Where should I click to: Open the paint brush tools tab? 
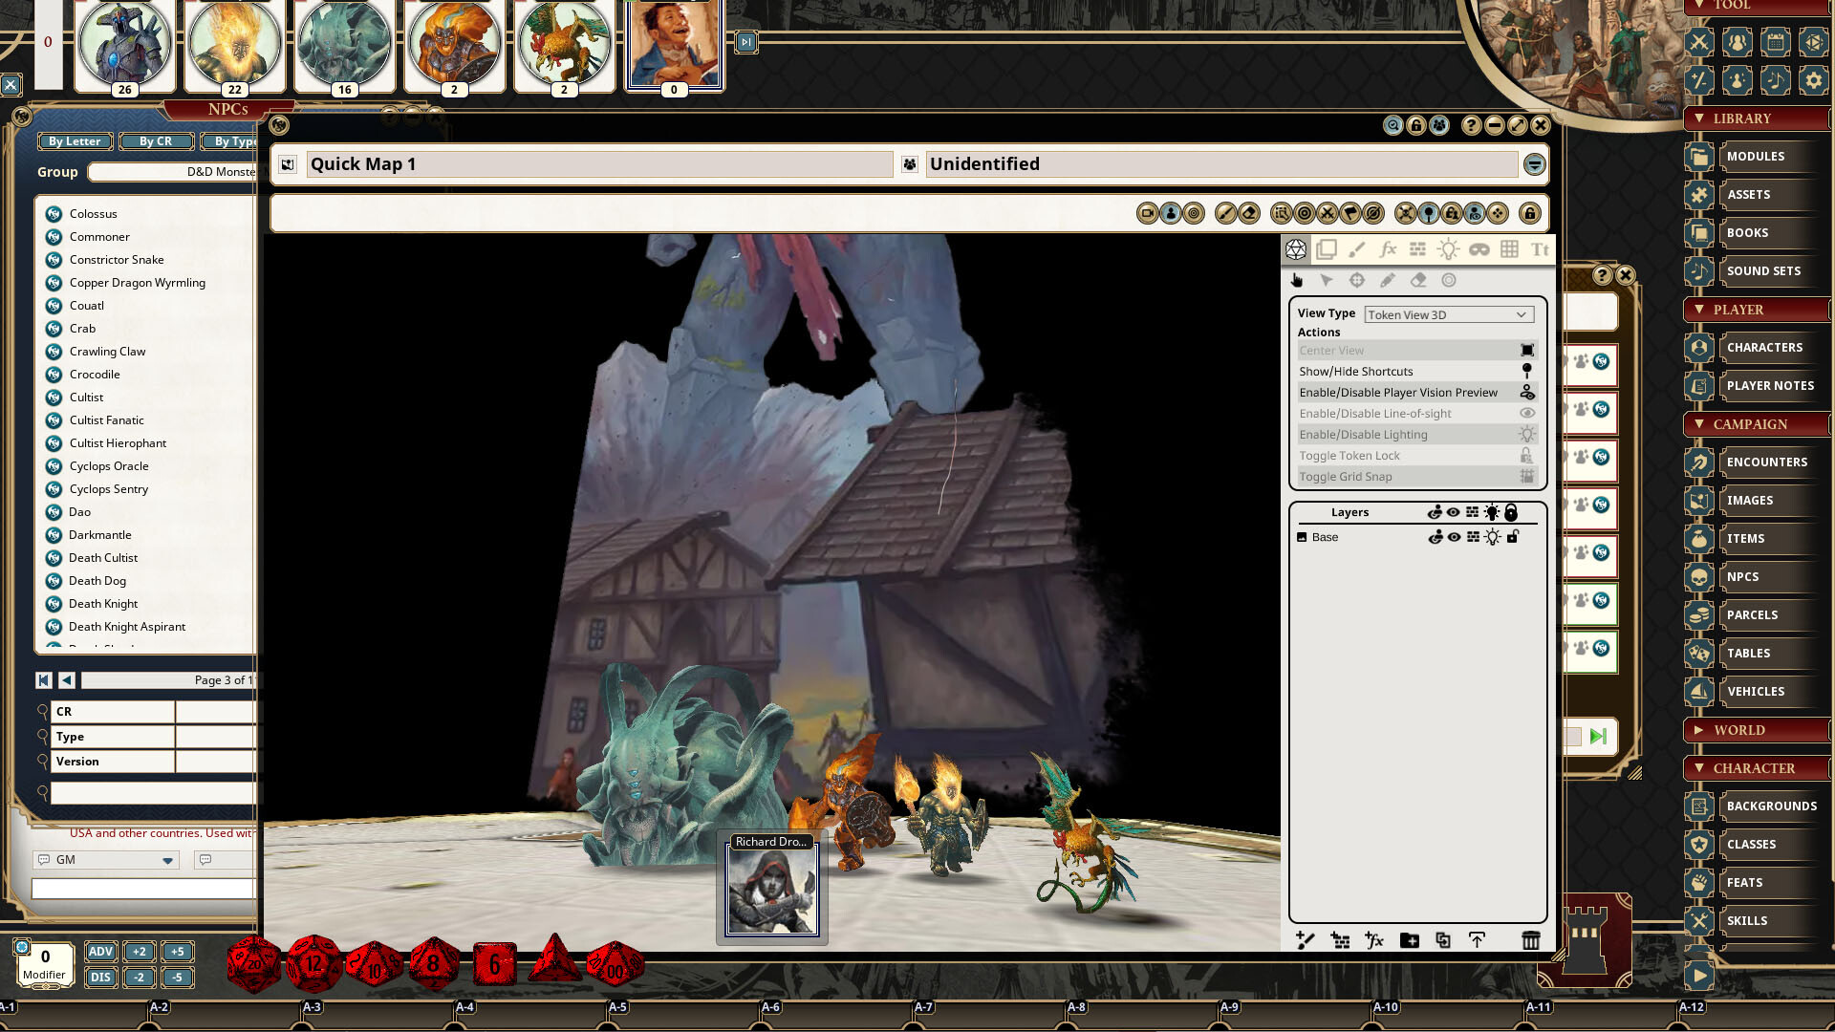(1357, 249)
